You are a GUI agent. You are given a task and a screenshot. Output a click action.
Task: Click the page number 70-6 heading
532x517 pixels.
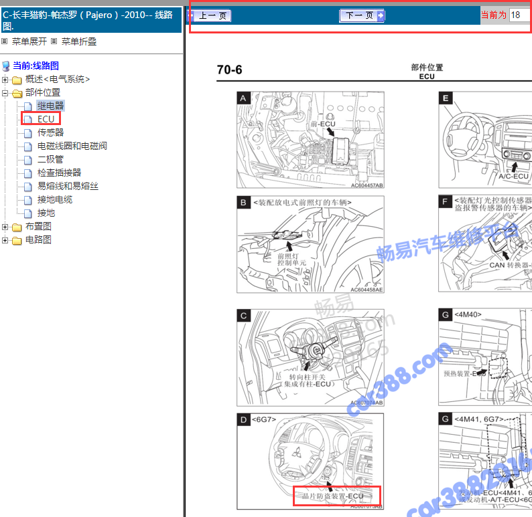point(229,70)
